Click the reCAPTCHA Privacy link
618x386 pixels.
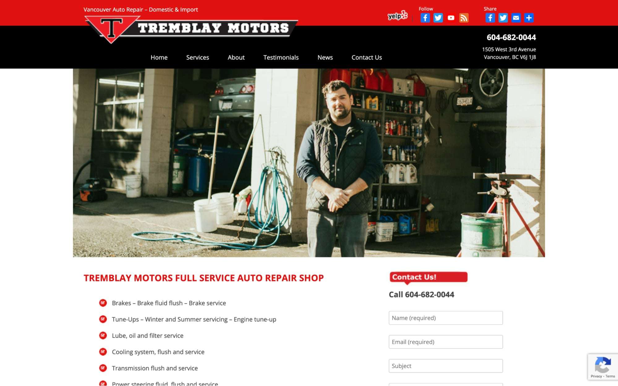pos(596,376)
